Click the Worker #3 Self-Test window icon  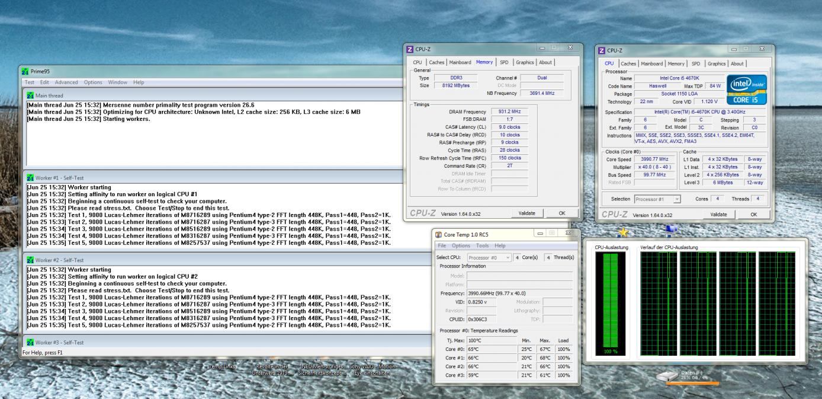click(30, 342)
